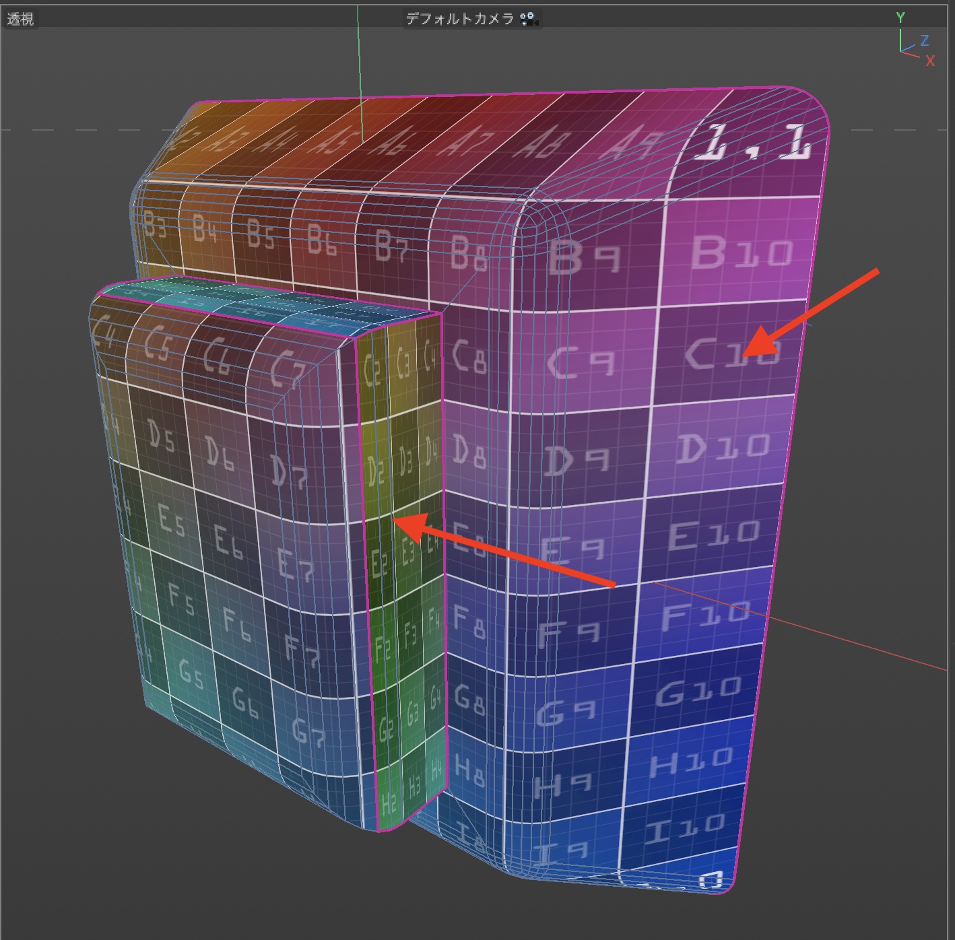955x940 pixels.
Task: Select the F10 UV tile
Action: pos(704,615)
